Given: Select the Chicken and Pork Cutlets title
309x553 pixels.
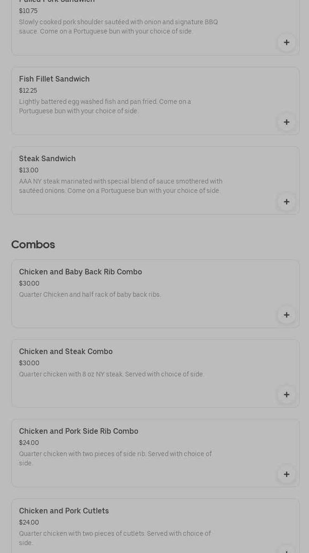Looking at the screenshot, I should click(64, 511).
